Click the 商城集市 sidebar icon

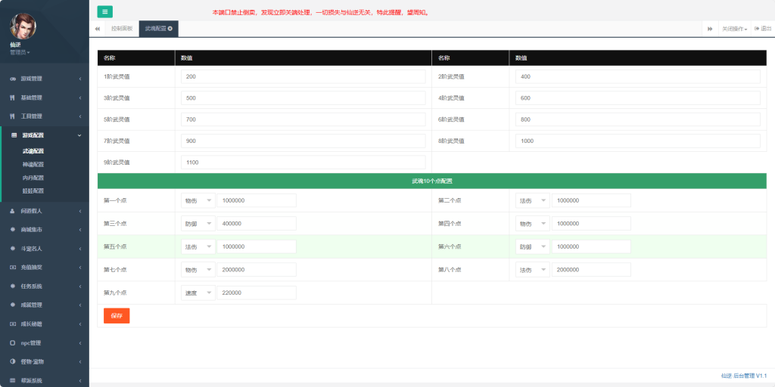[x=13, y=230]
